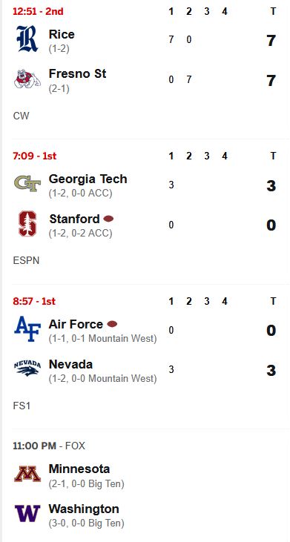Open the Rice team page link
The image size is (290, 542).
coord(62,34)
